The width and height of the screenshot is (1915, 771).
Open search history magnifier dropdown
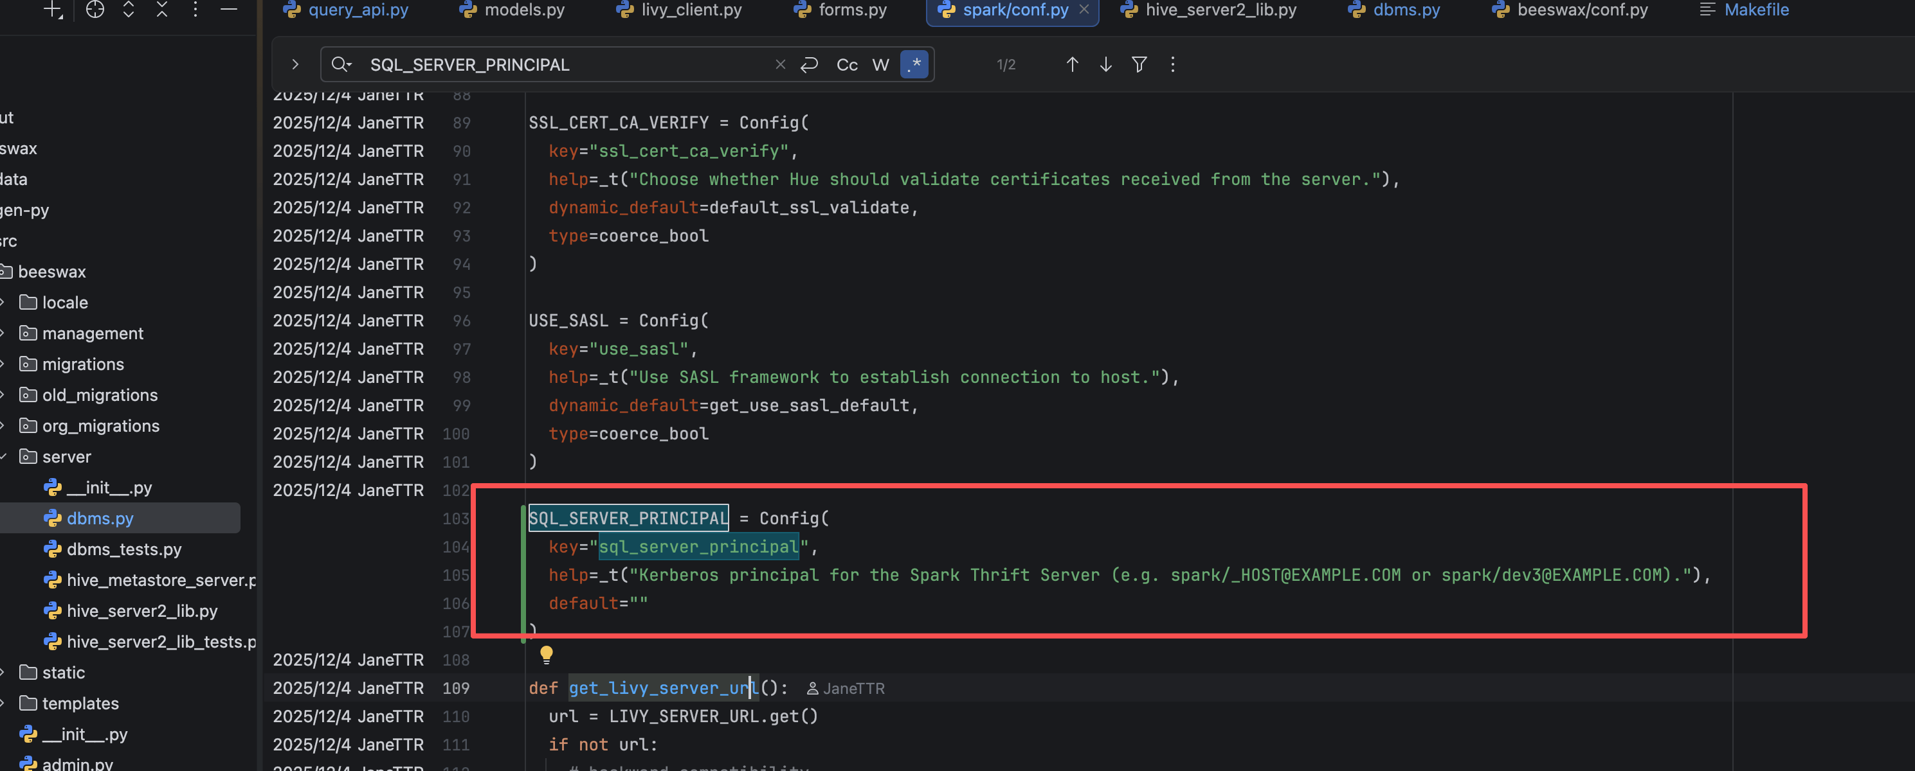tap(340, 65)
